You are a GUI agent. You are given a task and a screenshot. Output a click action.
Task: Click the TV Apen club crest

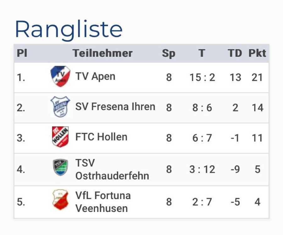tap(60, 76)
